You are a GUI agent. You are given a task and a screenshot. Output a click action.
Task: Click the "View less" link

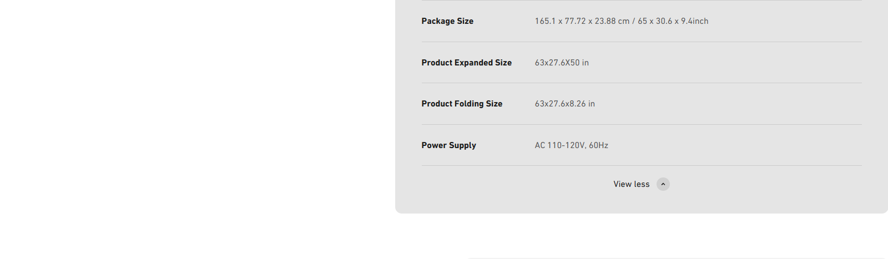[631, 184]
